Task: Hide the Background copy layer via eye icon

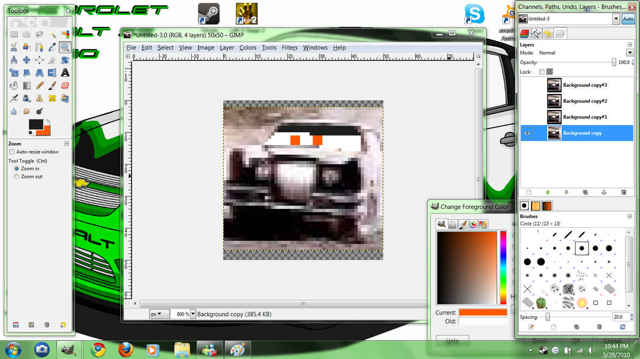Action: click(527, 133)
